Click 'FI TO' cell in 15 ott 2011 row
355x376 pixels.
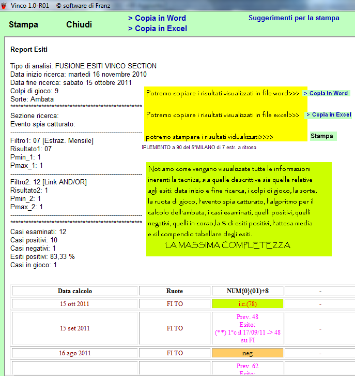pos(175,304)
